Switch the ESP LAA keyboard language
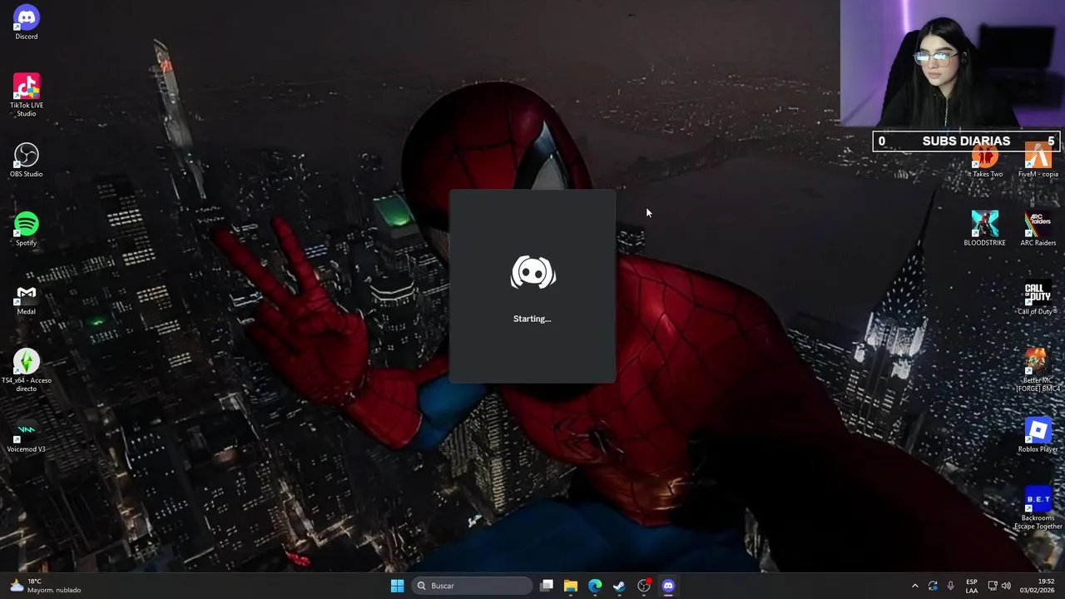The height and width of the screenshot is (599, 1065). [x=972, y=586]
